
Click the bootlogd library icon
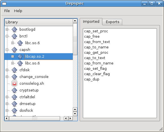point(14,30)
